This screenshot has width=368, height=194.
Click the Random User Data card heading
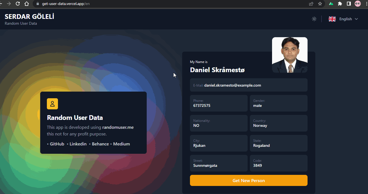(x=75, y=118)
